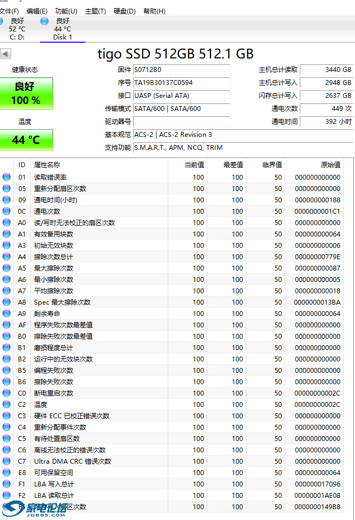Viewport: 355px width, 520px height.
Task: Click the 固件 firmware field S0712B0
Action: [x=181, y=70]
